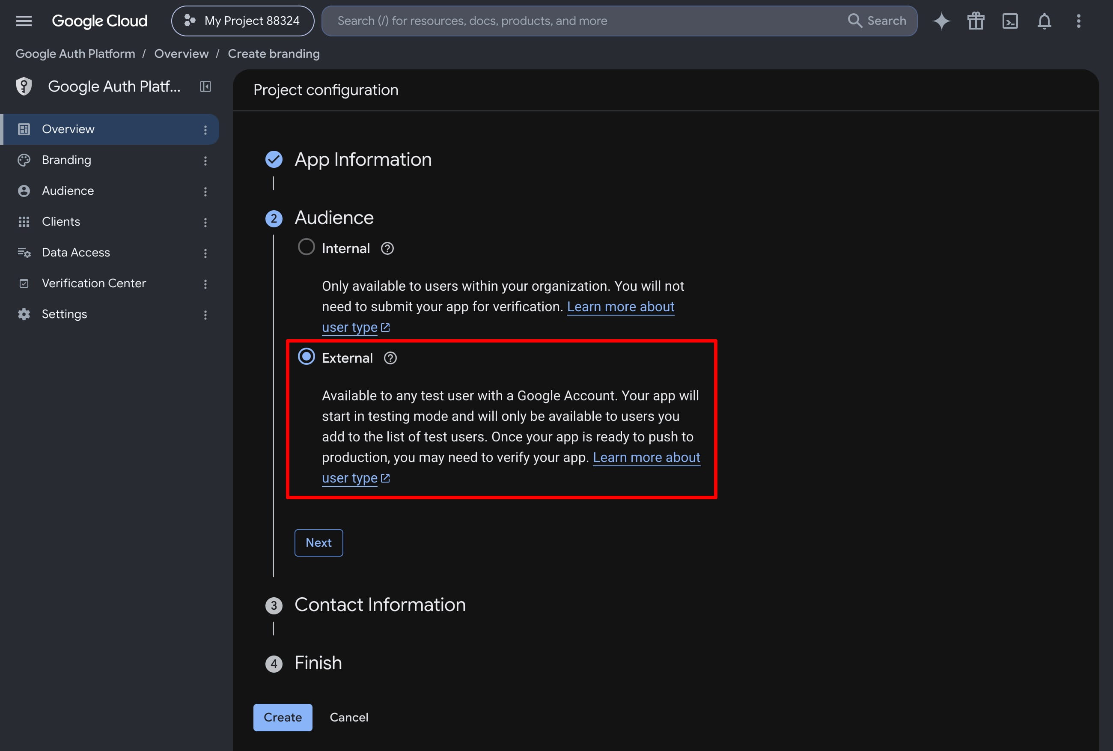Select the Internal radio button
The width and height of the screenshot is (1113, 751).
click(x=307, y=247)
